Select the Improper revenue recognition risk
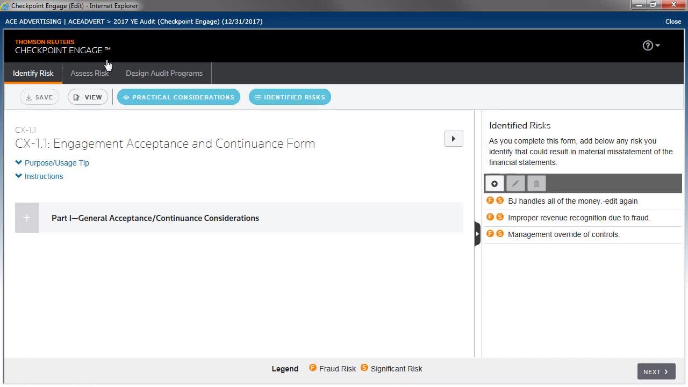Image resolution: width=688 pixels, height=387 pixels. [x=579, y=218]
